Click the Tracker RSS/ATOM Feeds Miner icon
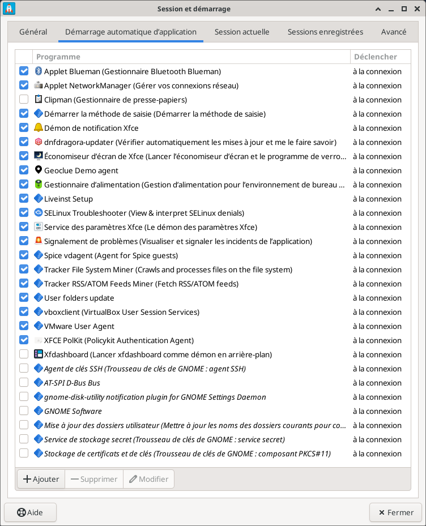 pyautogui.click(x=39, y=284)
